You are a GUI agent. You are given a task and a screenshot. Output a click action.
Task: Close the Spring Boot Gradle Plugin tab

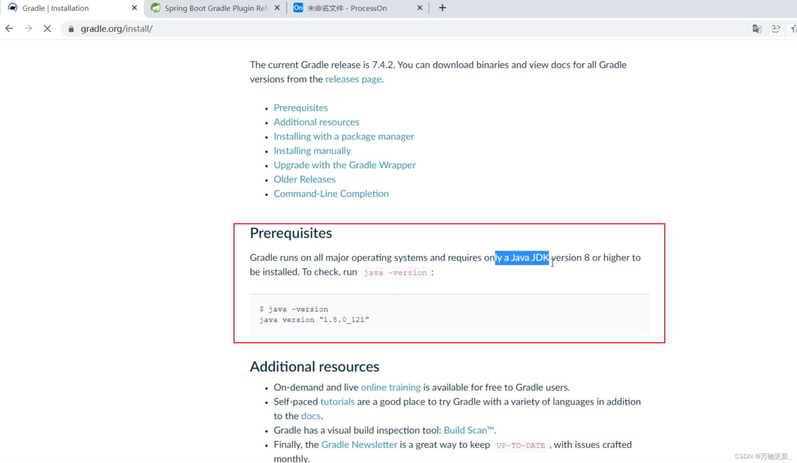coord(277,8)
